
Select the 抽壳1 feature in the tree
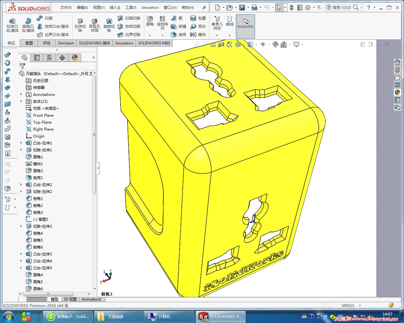tap(34, 178)
